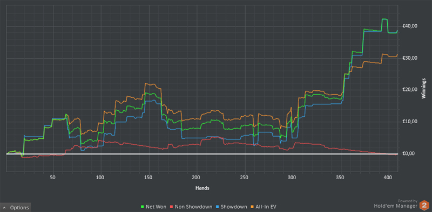Click the 400 hands axis label
Screen dimensions: 432x212
(388, 178)
